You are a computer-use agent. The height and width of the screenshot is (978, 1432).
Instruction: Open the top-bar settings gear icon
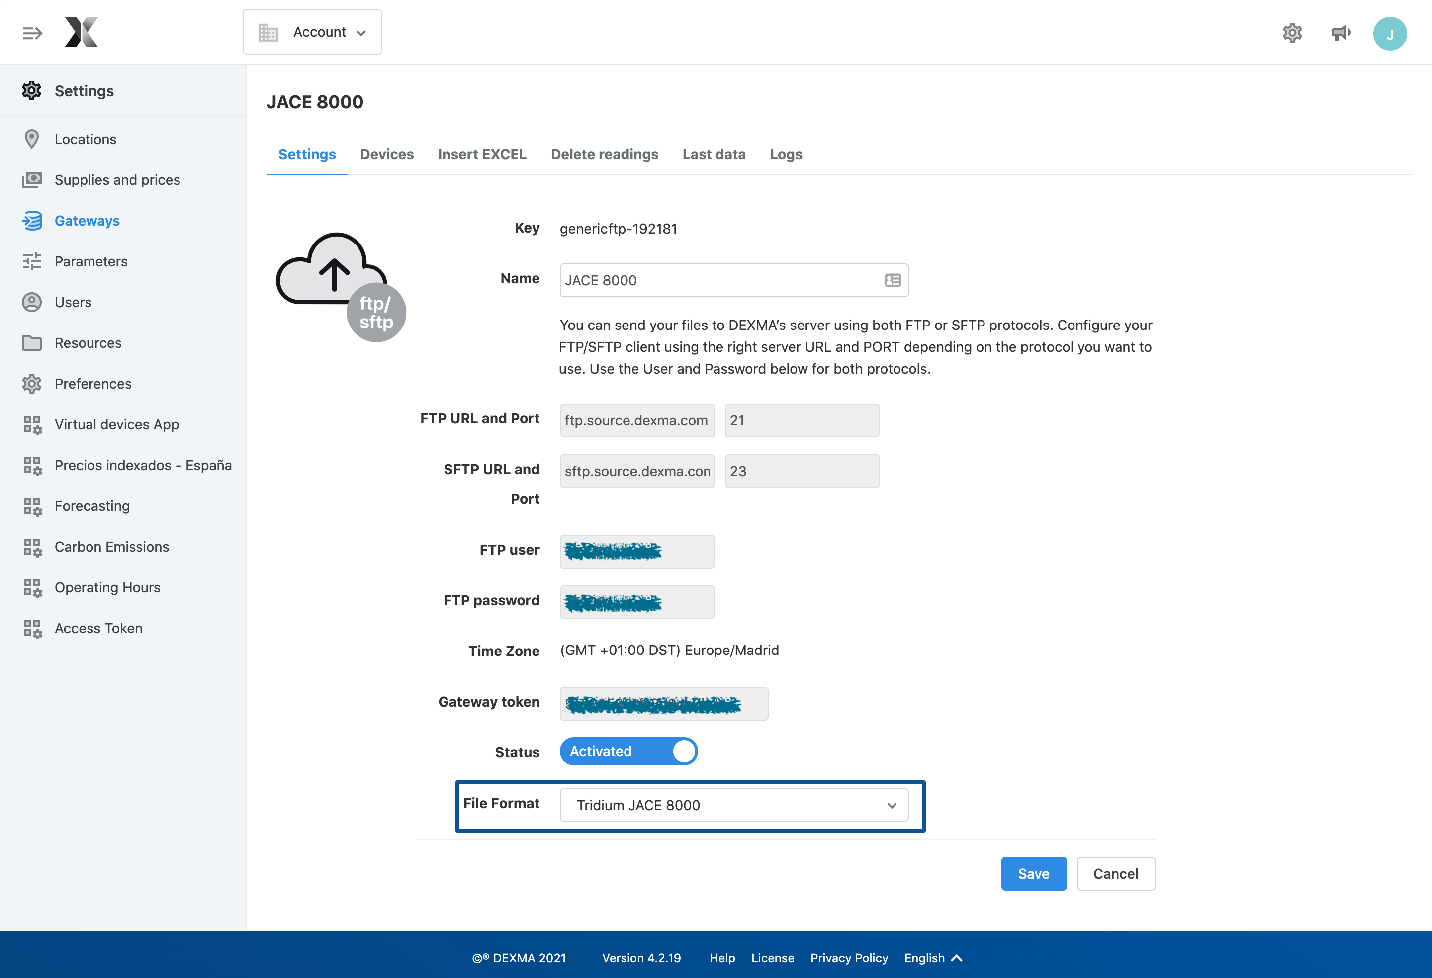coord(1292,33)
